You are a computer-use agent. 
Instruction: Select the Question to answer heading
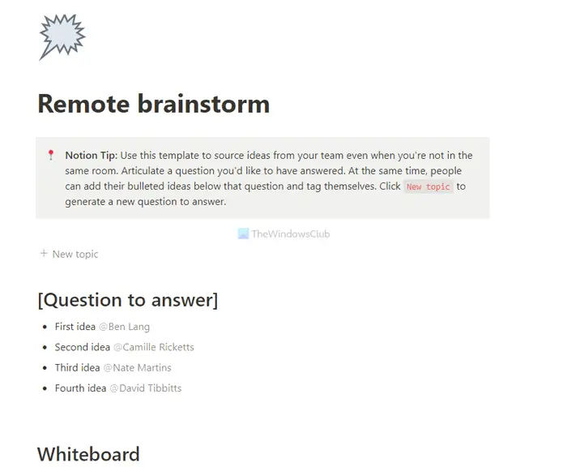tap(128, 300)
